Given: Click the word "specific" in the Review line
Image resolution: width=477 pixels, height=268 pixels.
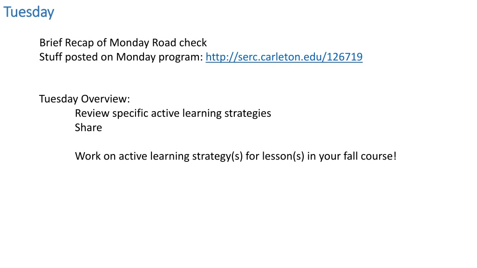Looking at the screenshot, I should pos(130,114).
